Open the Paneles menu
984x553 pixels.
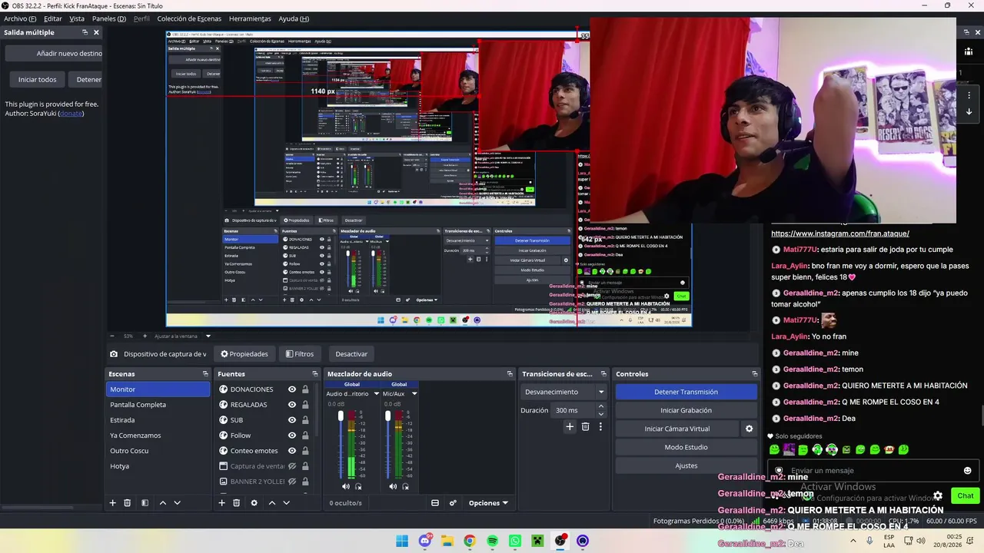click(109, 18)
